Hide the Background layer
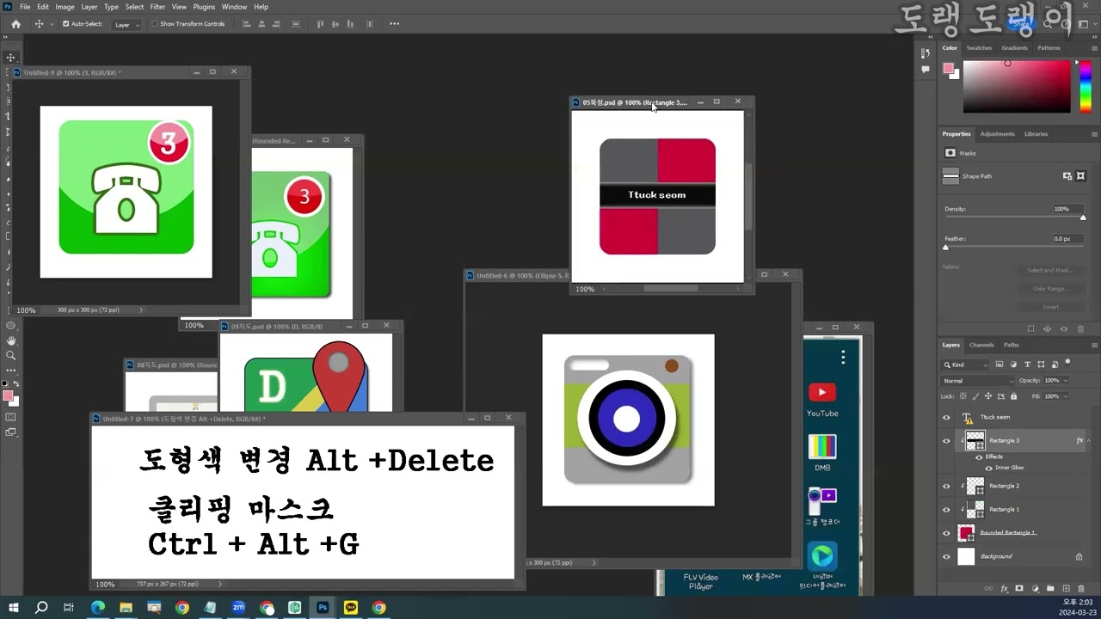The height and width of the screenshot is (619, 1101). tap(947, 556)
